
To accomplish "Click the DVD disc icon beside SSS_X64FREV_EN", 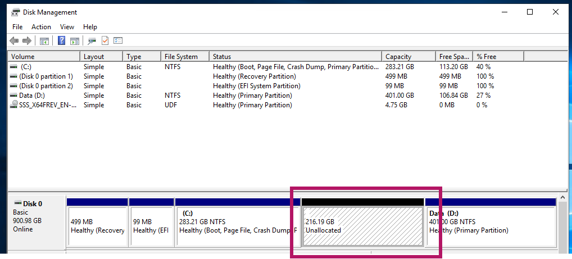I will click(x=14, y=104).
